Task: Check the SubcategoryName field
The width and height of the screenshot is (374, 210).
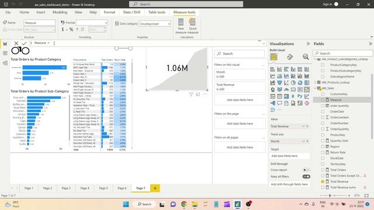Action: click(x=323, y=76)
